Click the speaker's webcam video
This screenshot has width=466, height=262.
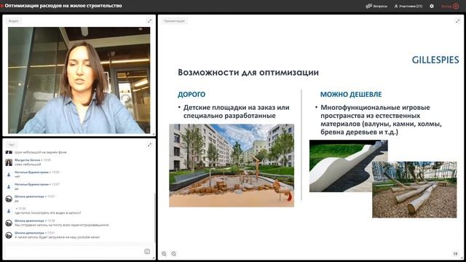[x=79, y=80]
